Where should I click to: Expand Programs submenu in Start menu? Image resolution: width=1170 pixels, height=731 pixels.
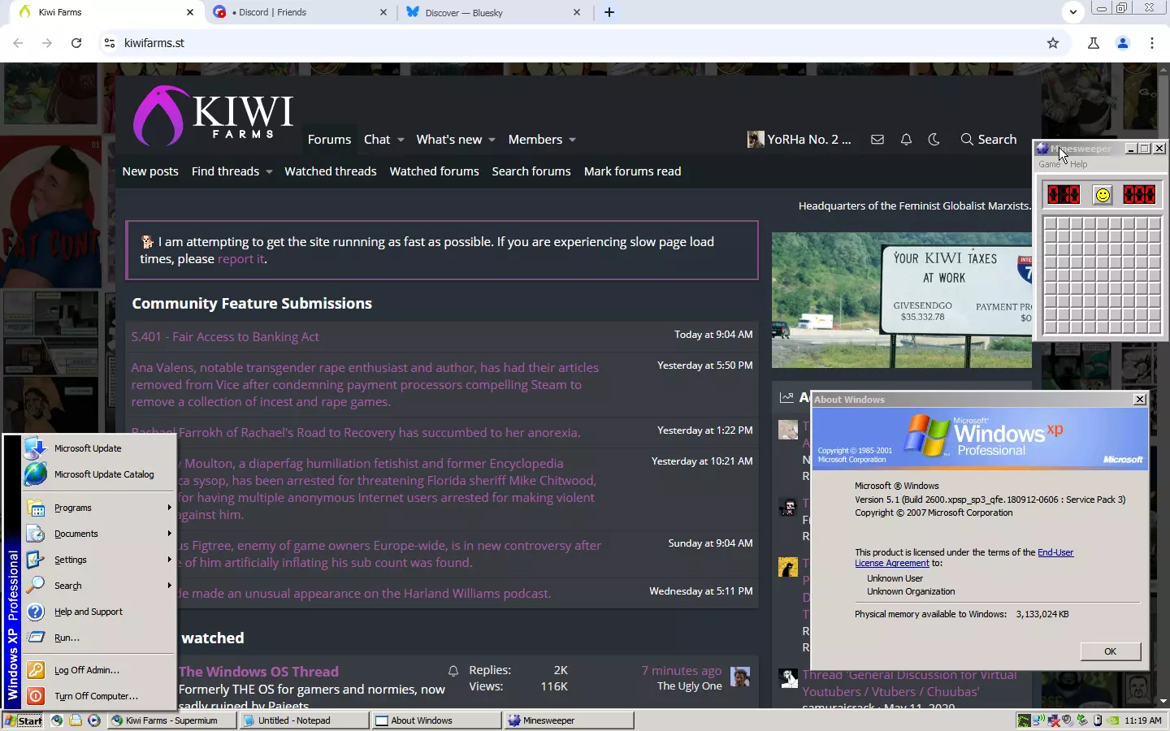click(100, 508)
